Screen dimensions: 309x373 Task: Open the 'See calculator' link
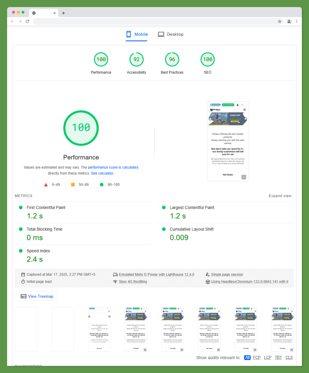pos(102,173)
